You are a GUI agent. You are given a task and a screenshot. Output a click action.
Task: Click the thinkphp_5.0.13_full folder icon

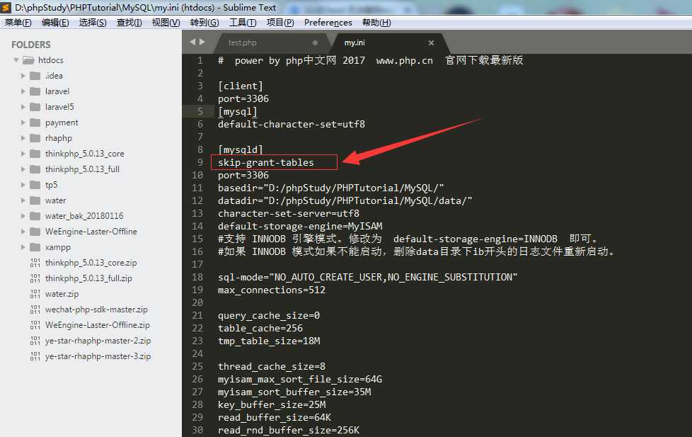tap(35, 169)
